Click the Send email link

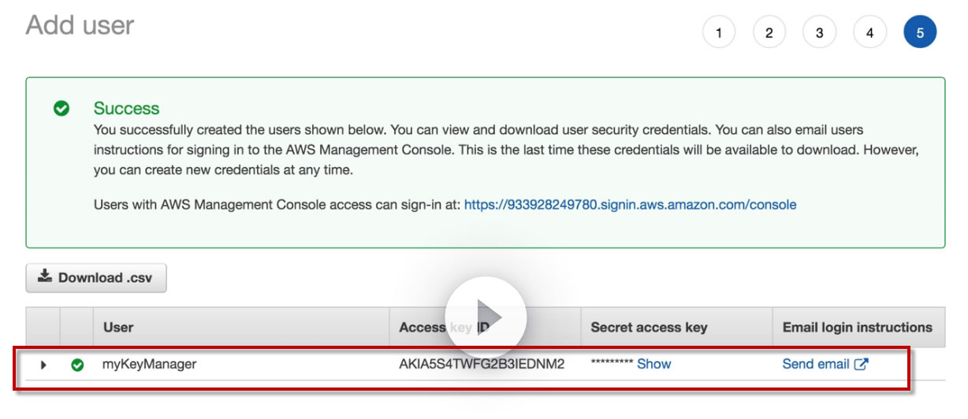coord(816,364)
